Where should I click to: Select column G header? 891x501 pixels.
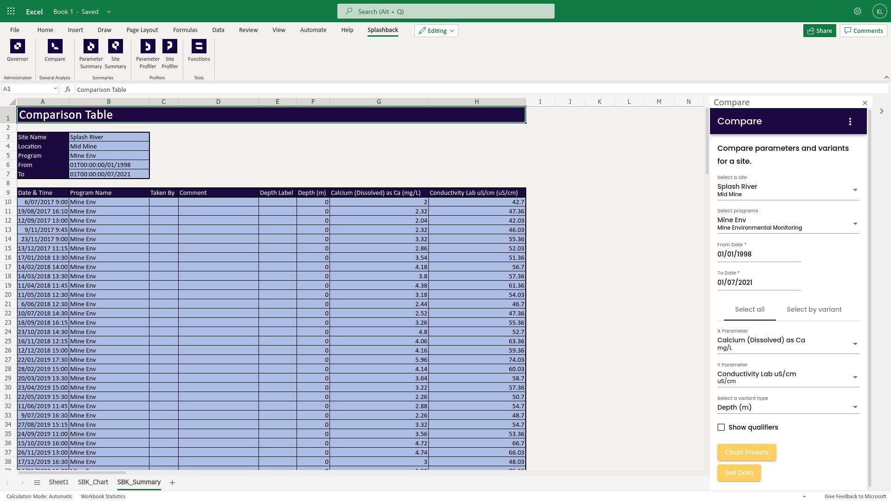click(379, 102)
